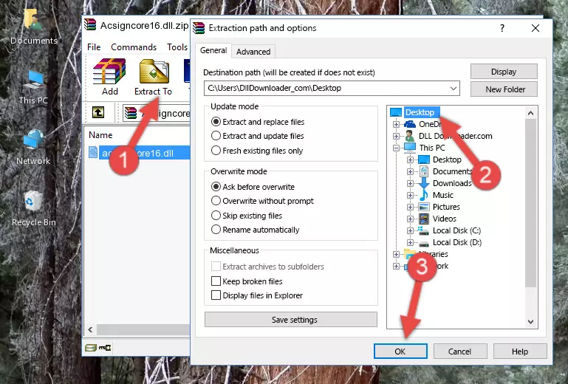The height and width of the screenshot is (384, 568).
Task: Click the Pictures folder icon in the tree
Action: point(423,207)
